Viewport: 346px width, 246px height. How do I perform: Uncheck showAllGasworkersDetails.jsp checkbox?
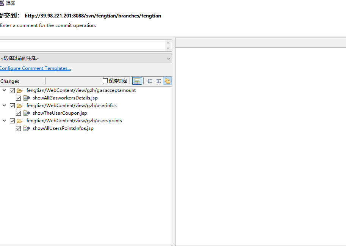(x=18, y=98)
